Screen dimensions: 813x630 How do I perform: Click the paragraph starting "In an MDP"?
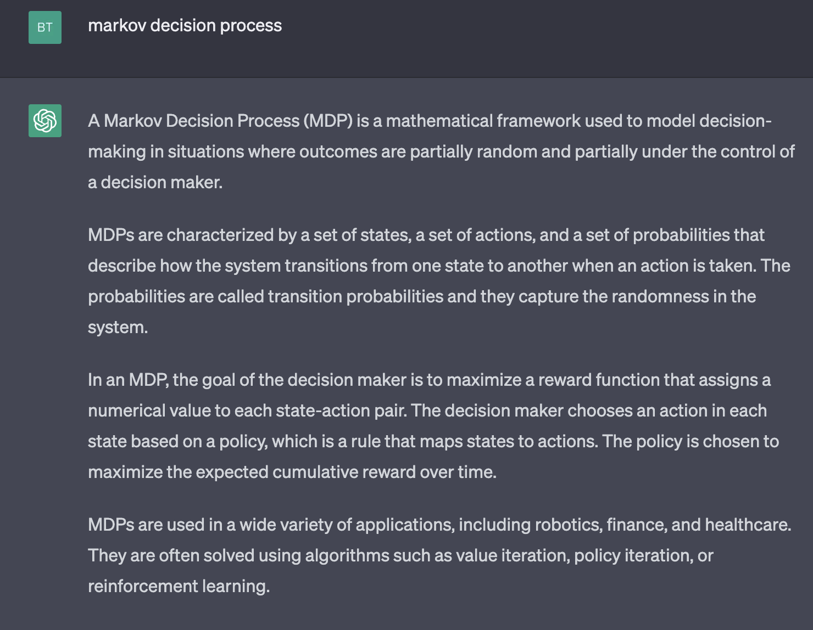click(x=433, y=426)
